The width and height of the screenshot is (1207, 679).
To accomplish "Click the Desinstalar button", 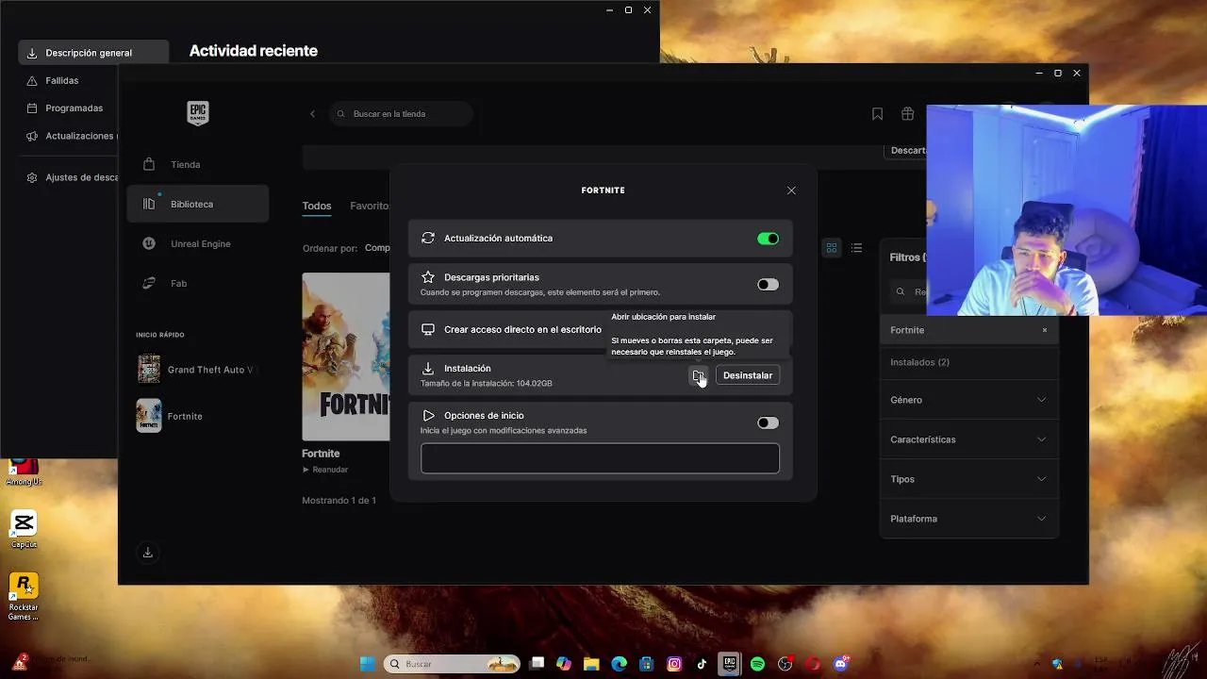I will [748, 375].
